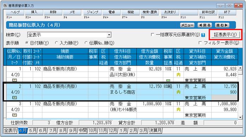Open the blue help icon beside 一括複写元伝票選択
The width and height of the screenshot is (246, 137).
pyautogui.click(x=203, y=35)
